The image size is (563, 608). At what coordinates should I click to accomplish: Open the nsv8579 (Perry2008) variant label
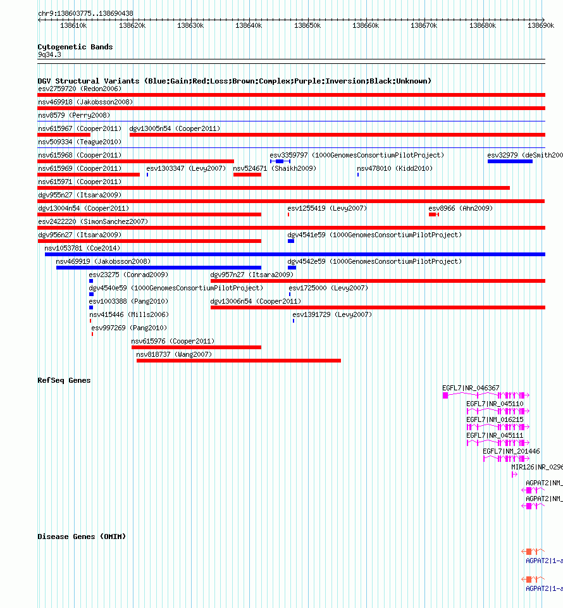(74, 116)
